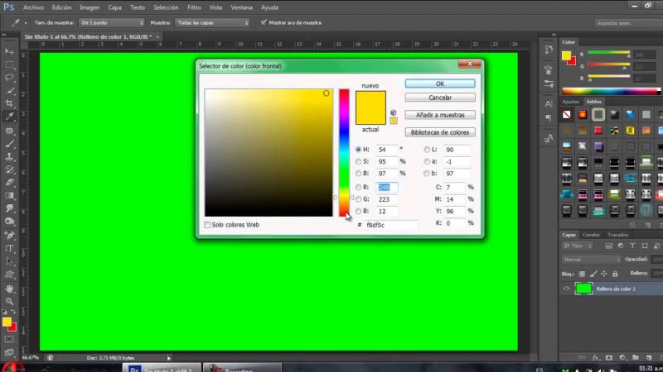Select the Eyedropper tool in the toolbar
Screen dimensions: 663x372
click(x=9, y=117)
